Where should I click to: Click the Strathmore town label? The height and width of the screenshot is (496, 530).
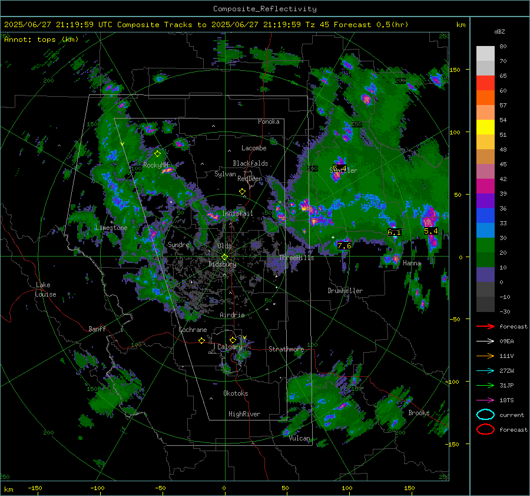[286, 349]
